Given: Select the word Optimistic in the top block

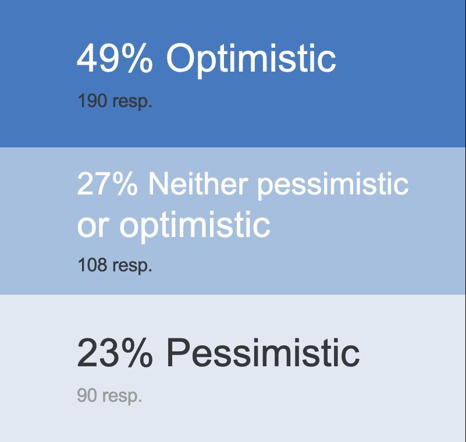Looking at the screenshot, I should [x=251, y=61].
